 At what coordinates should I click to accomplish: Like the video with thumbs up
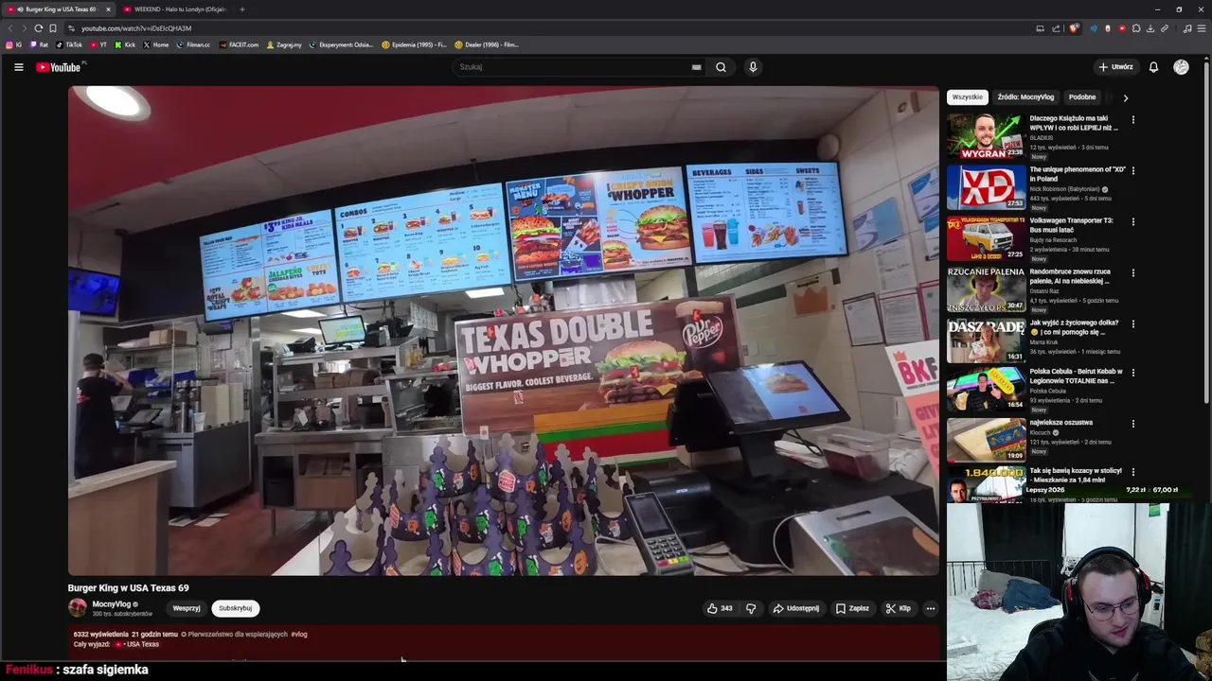[720, 608]
